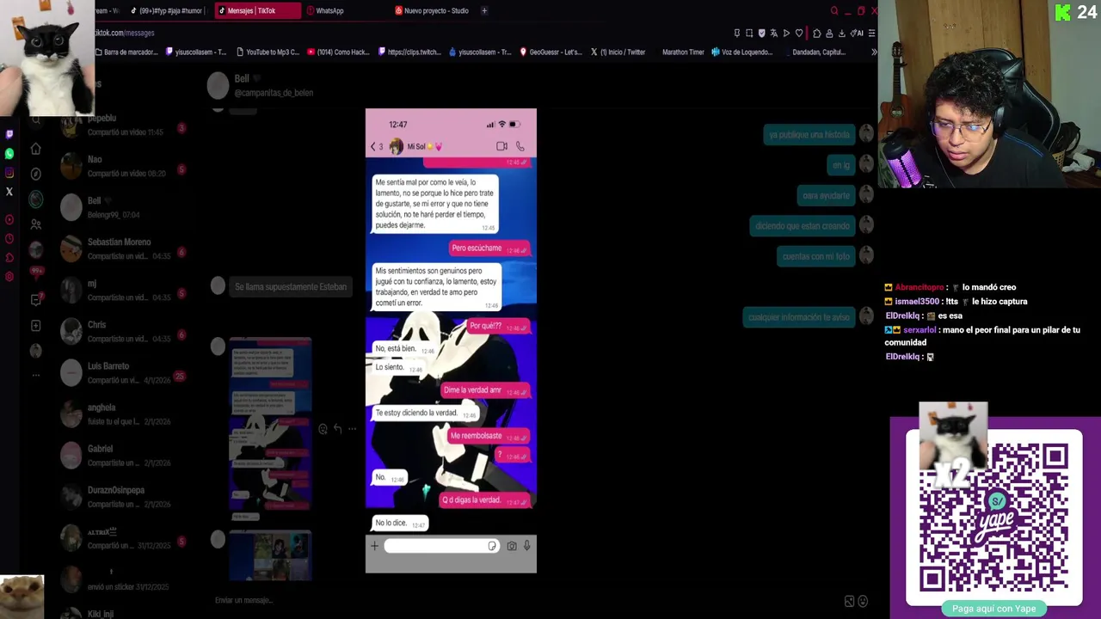Click the heart icon in browser toolbar
This screenshot has width=1101, height=619.
tap(799, 33)
